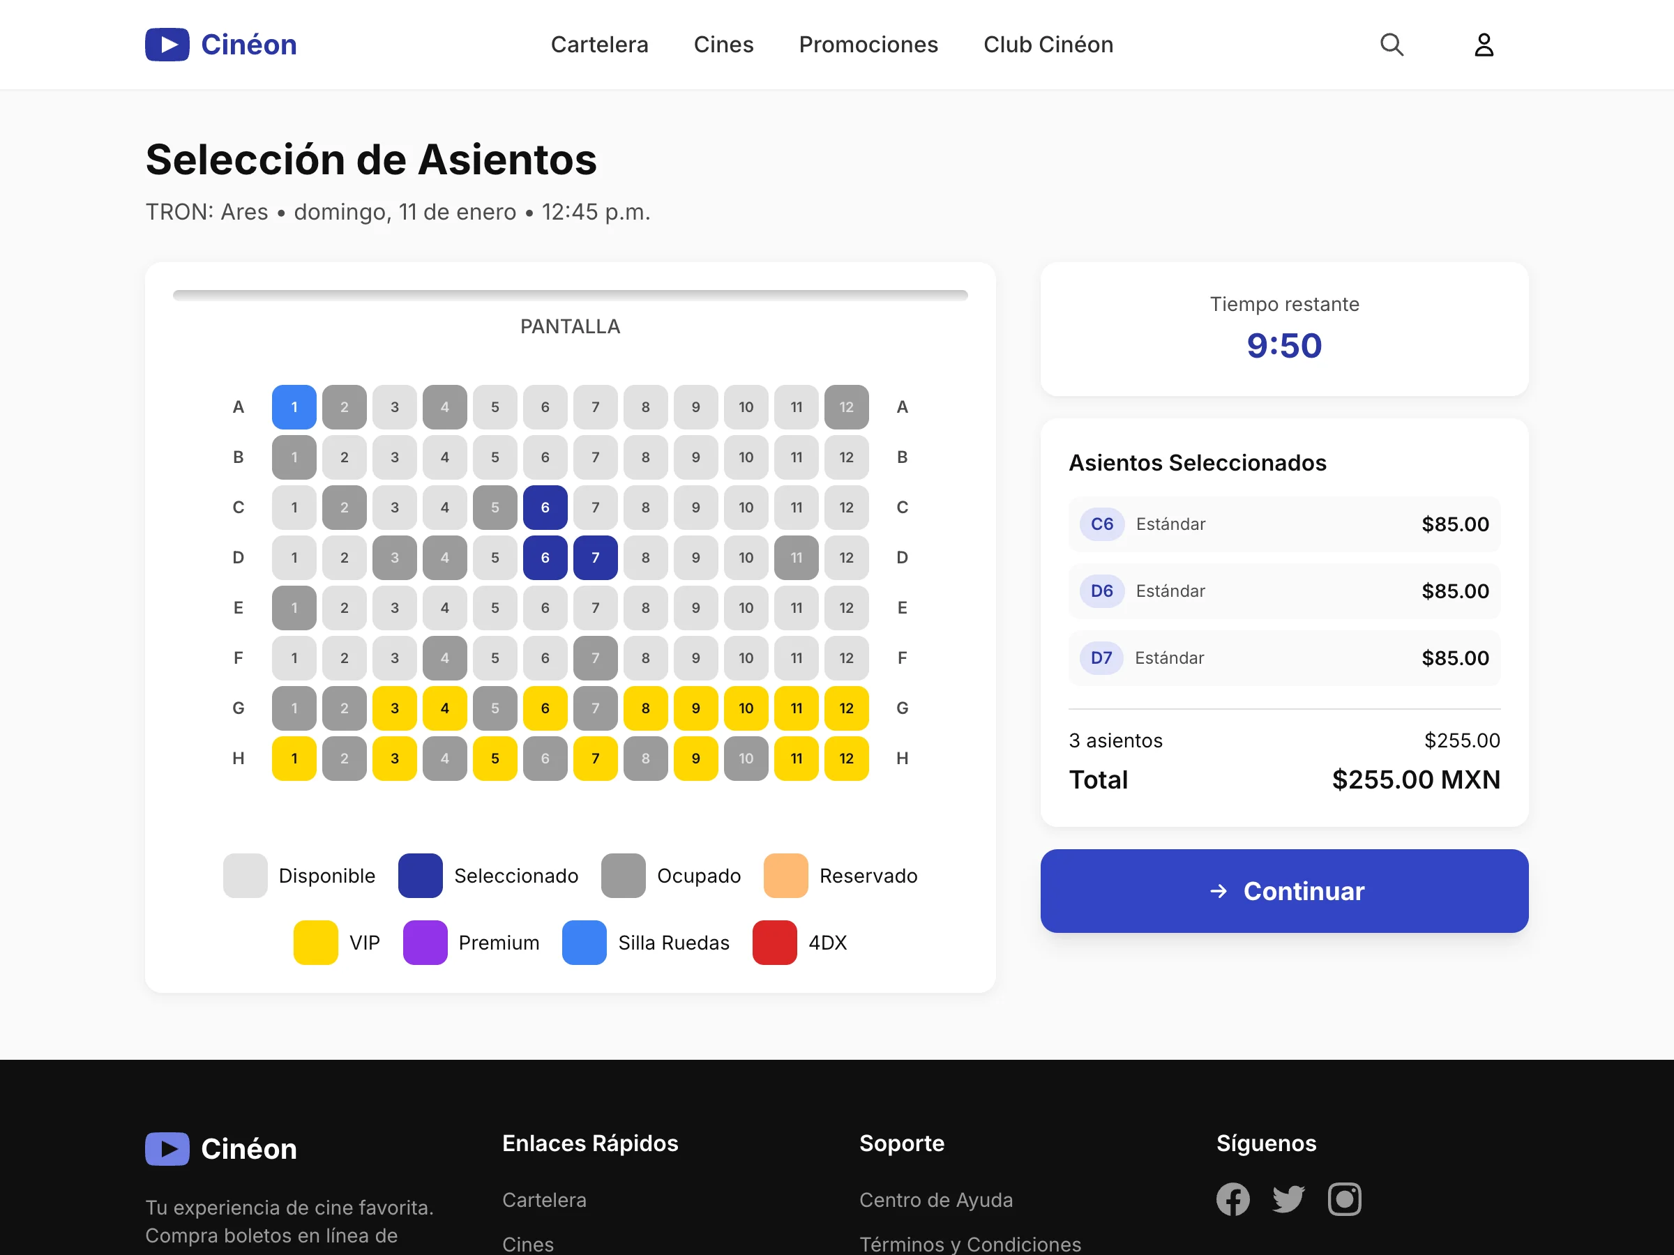Deselect seat D7 on the seat map
1674x1255 pixels.
tap(595, 558)
